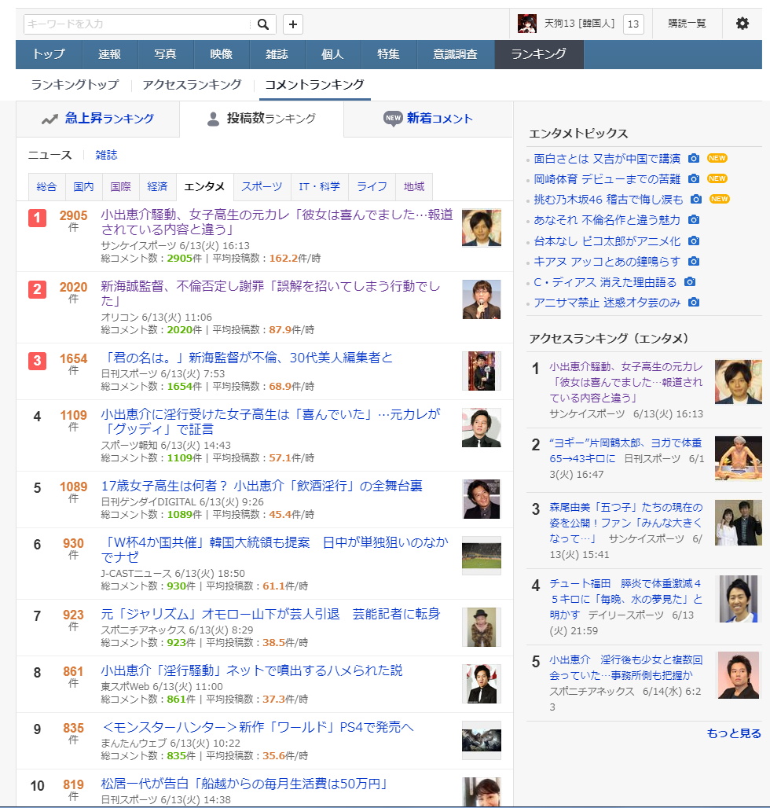The image size is (770, 808).
Task: Click the user avatar icon for 天狗13
Action: (527, 24)
